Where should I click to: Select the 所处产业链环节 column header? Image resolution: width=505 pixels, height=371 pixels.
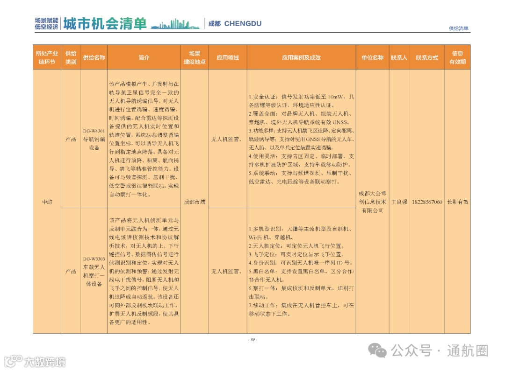pos(47,57)
